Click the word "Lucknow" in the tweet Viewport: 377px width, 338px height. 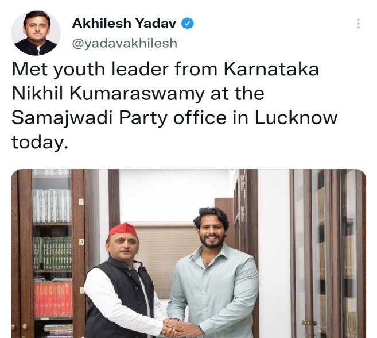click(296, 118)
